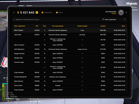Click the выговор comment
Image resolution: width=139 pixels, height=104 pixels.
tap(82, 35)
